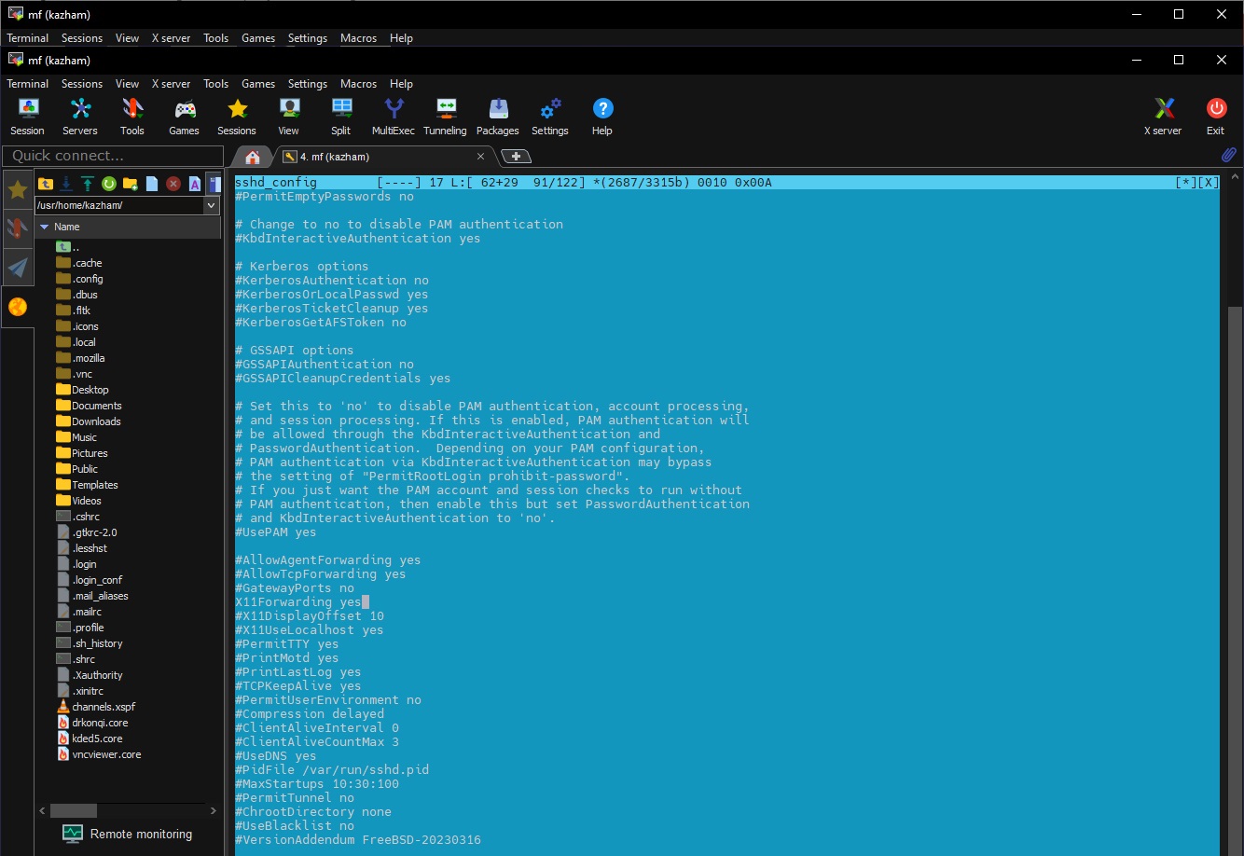The height and width of the screenshot is (856, 1244).
Task: Go to parent directory icon in SFTP toolbar
Action: [x=45, y=184]
